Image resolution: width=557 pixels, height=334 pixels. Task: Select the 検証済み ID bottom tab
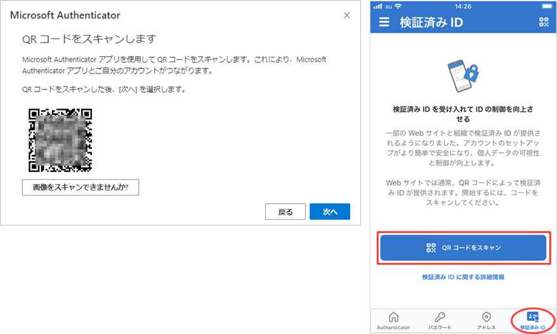tap(532, 321)
